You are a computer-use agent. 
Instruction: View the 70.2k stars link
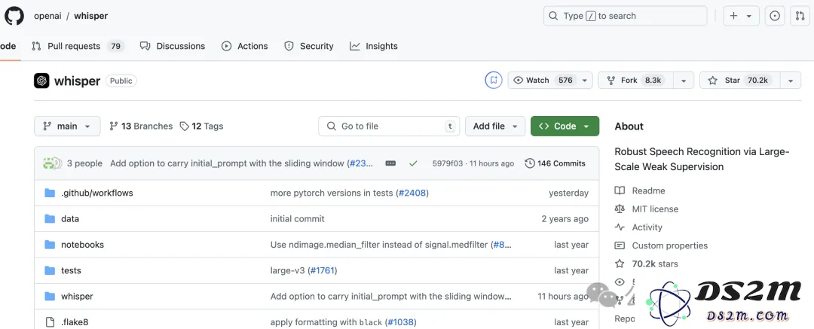655,264
